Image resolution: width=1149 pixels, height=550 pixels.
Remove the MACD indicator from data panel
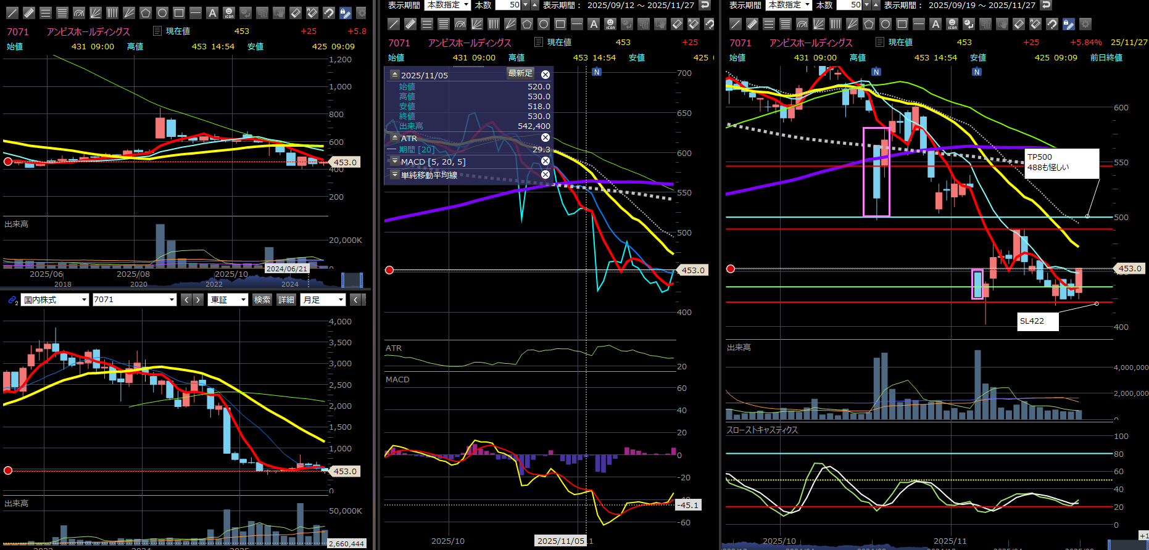click(x=545, y=161)
